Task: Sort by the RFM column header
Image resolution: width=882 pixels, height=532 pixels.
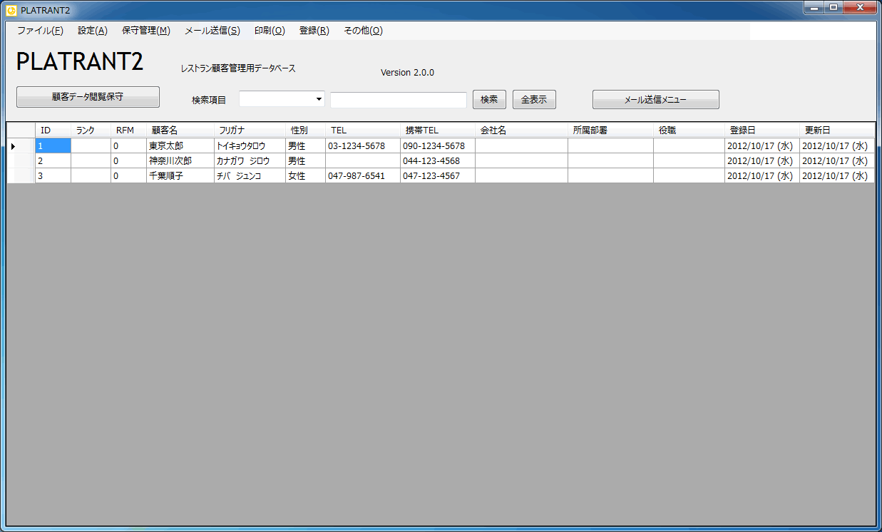Action: (128, 131)
